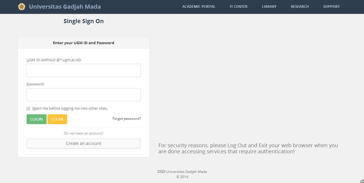The height and width of the screenshot is (183, 364).
Task: Select LIBRARY in the top navigation
Action: [269, 7]
